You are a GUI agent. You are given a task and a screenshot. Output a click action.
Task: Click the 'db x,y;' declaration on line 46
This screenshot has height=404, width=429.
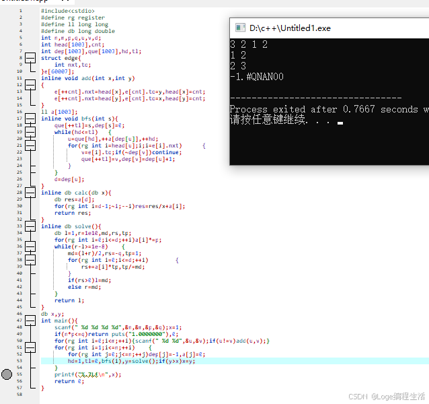coord(52,314)
